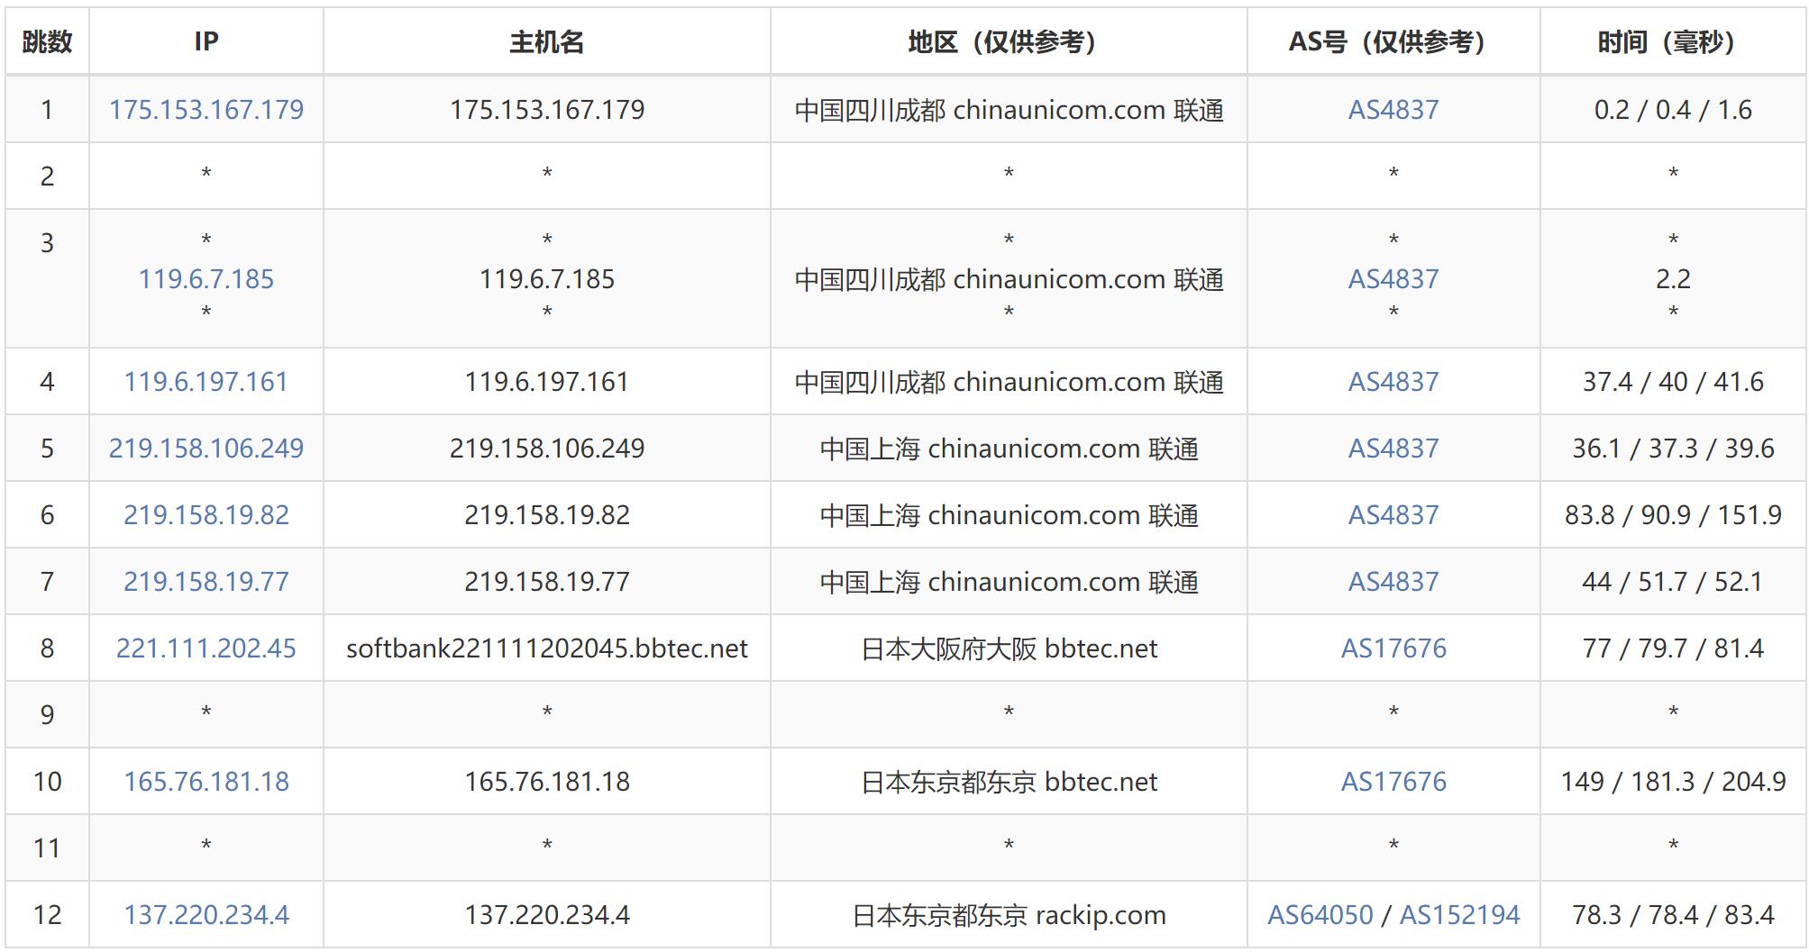Click AS17676 link in hop 10 row
This screenshot has width=1809, height=952.
(1393, 782)
